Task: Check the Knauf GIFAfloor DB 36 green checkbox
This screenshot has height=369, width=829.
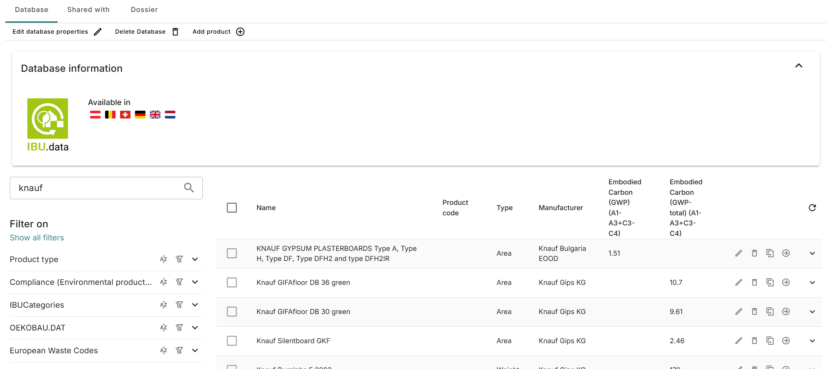Action: [232, 283]
